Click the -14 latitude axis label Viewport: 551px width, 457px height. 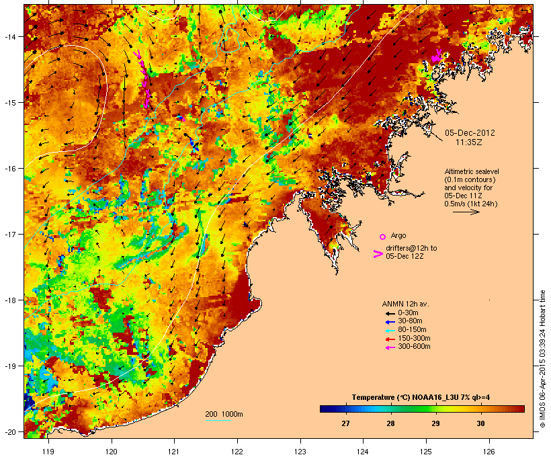(9, 36)
